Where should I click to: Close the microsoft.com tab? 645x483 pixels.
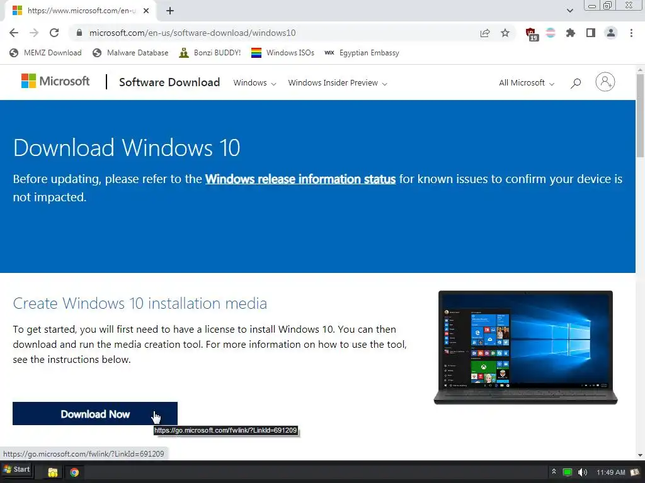tap(146, 11)
